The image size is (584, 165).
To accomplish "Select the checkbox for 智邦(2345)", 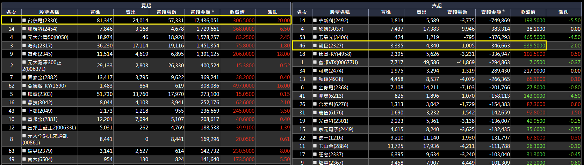I will (24, 54).
